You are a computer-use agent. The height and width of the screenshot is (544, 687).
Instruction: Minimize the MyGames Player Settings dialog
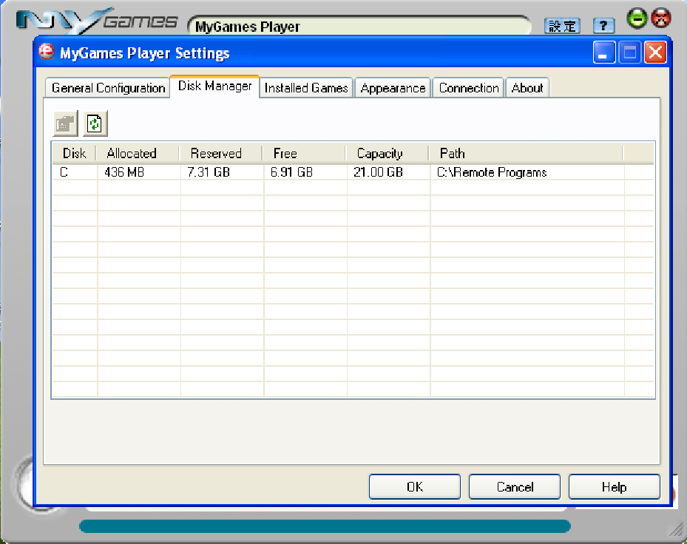(x=604, y=52)
